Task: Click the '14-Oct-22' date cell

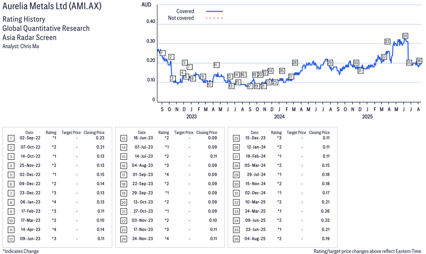Action: click(x=30, y=156)
